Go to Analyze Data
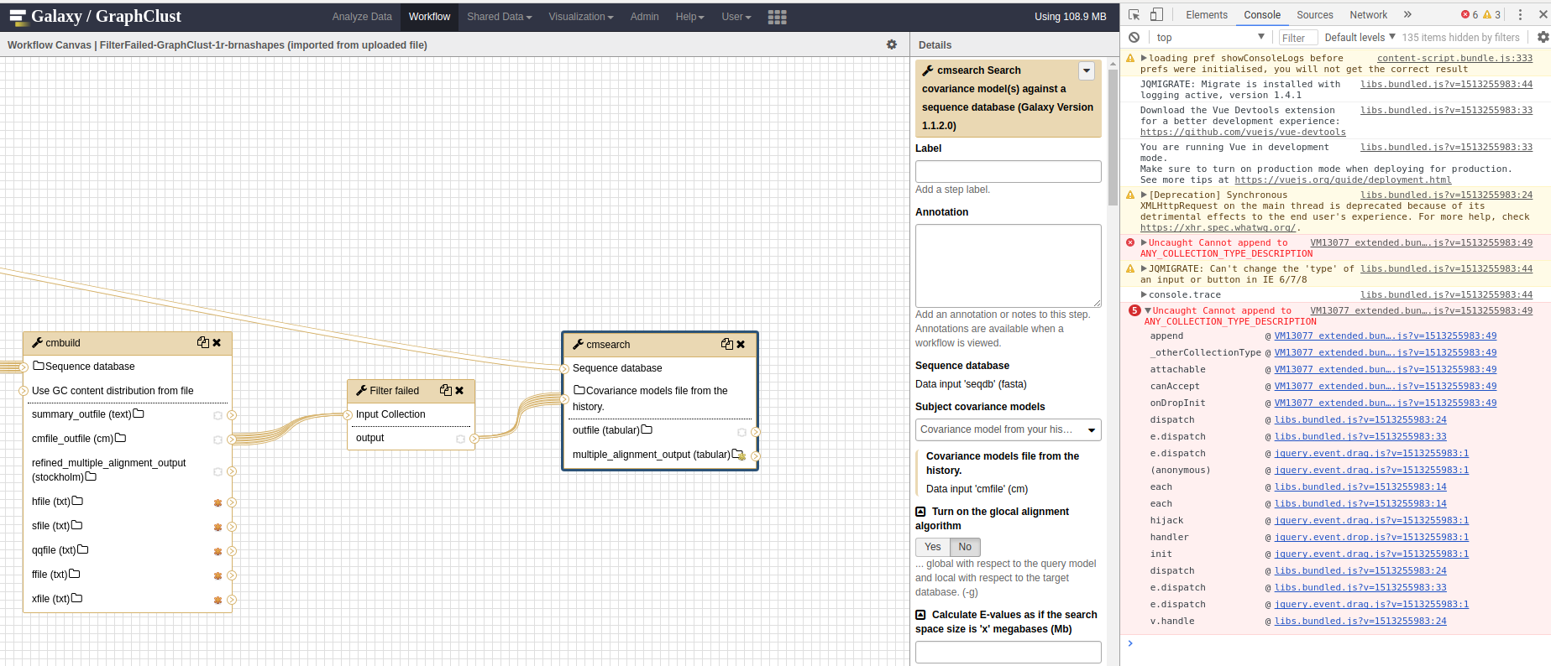Screen dimensions: 1551x666 click(362, 17)
